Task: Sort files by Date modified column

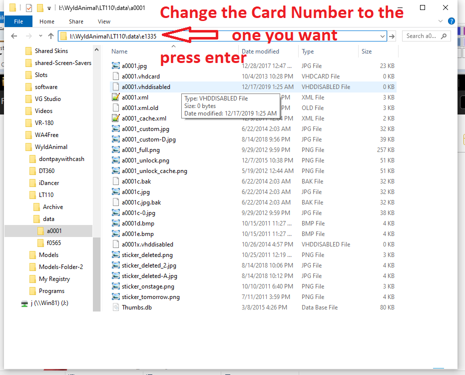Action: (260, 51)
